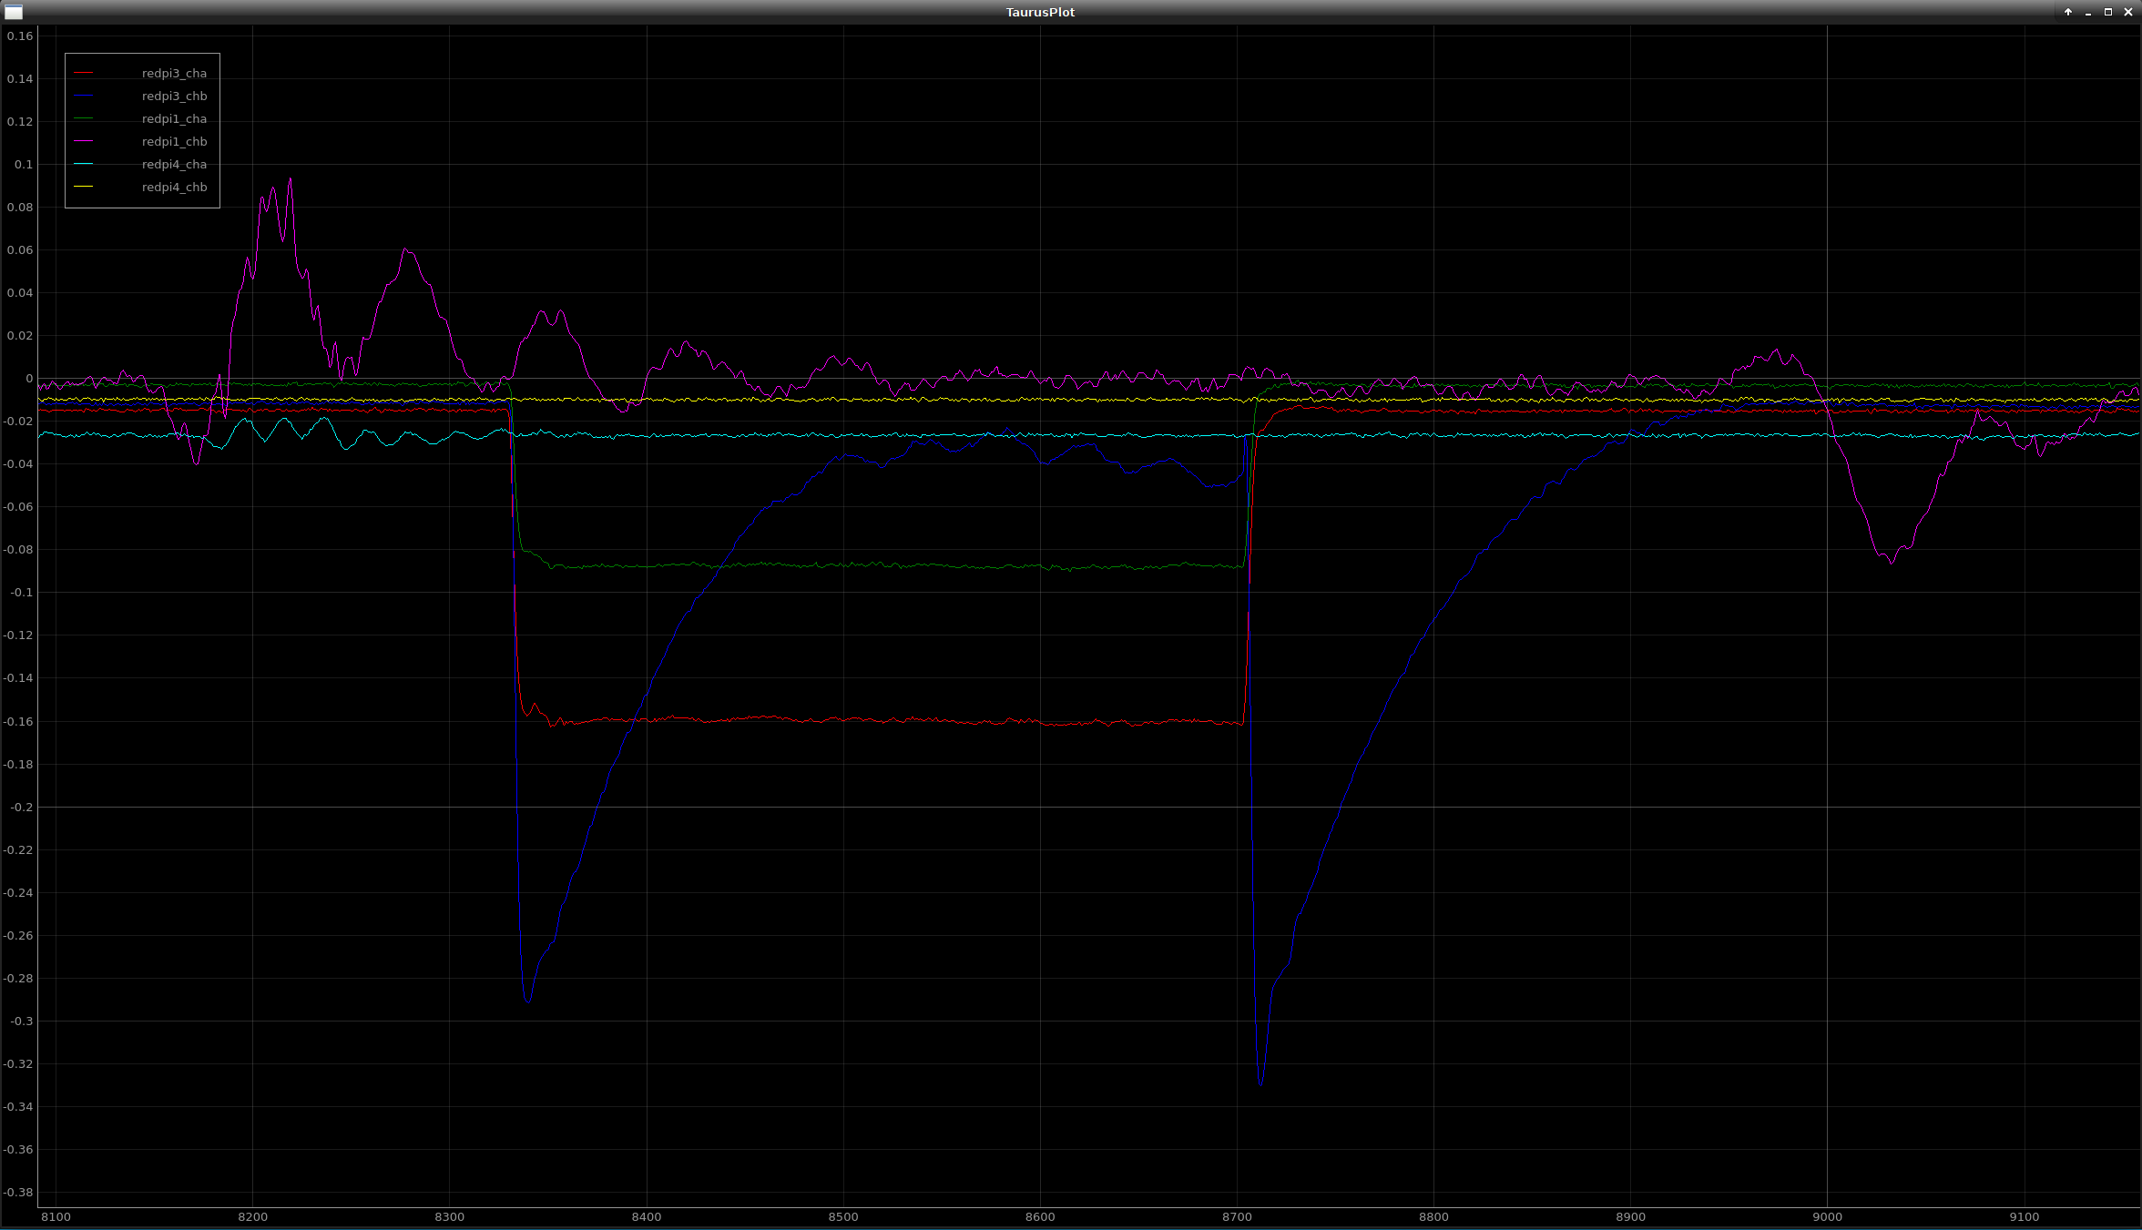Viewport: 2142px width, 1230px height.
Task: Close the TaurusPlot window
Action: pos(2128,12)
